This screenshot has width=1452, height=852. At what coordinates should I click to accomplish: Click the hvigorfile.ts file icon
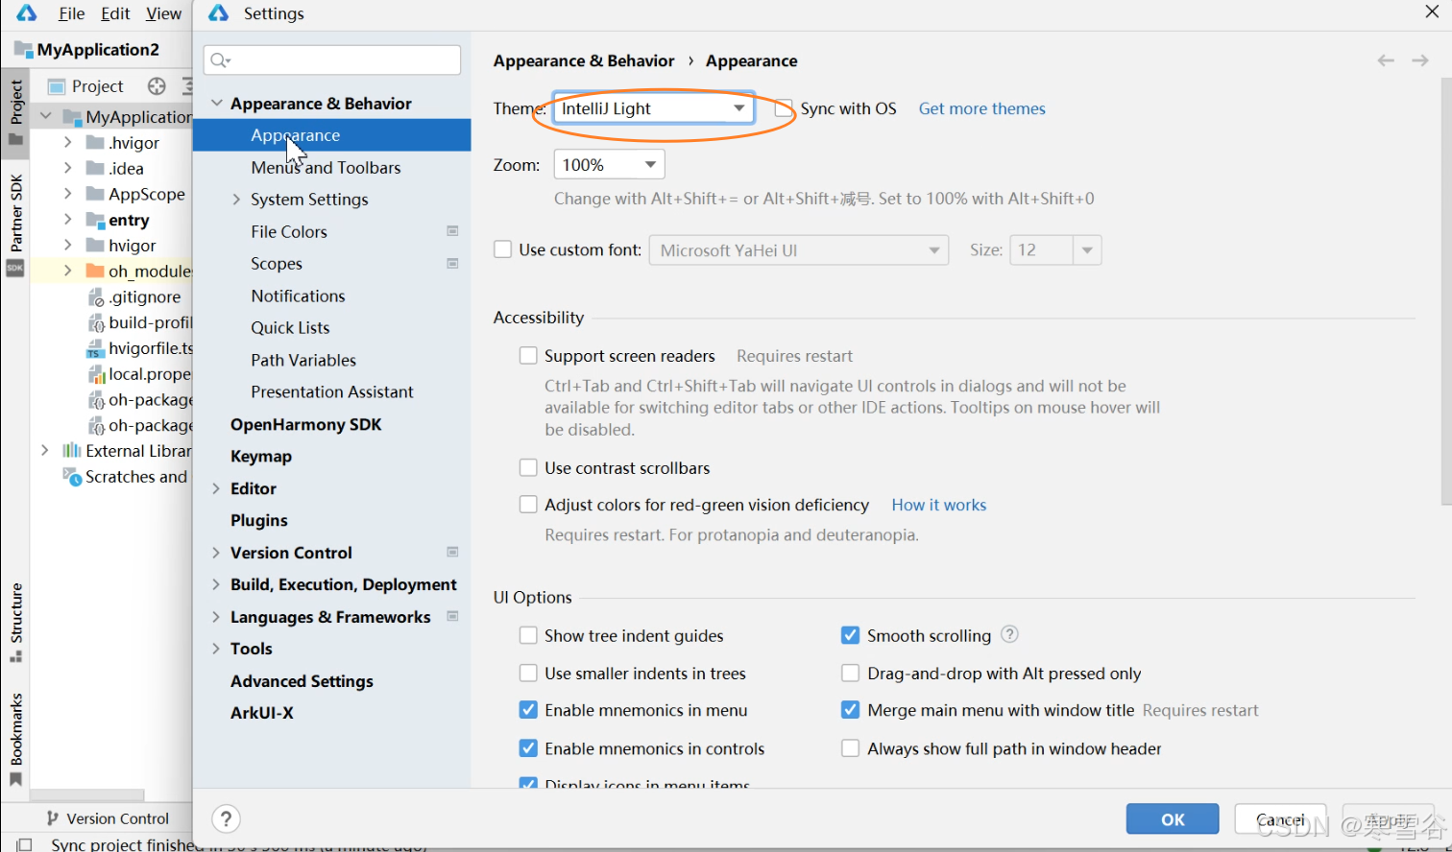coord(95,348)
